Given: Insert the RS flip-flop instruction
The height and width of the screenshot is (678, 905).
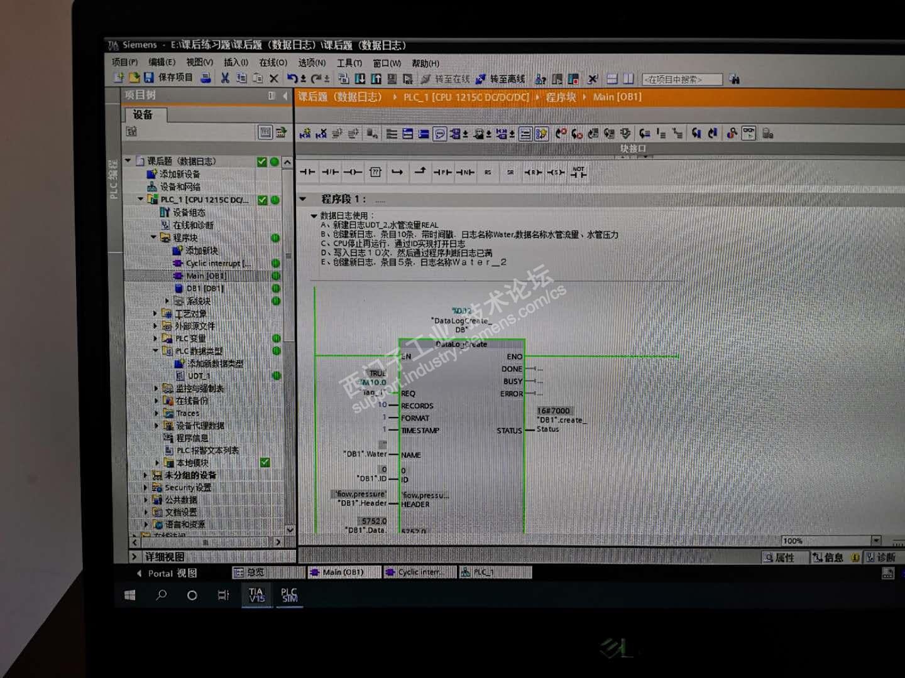Looking at the screenshot, I should click(x=488, y=171).
